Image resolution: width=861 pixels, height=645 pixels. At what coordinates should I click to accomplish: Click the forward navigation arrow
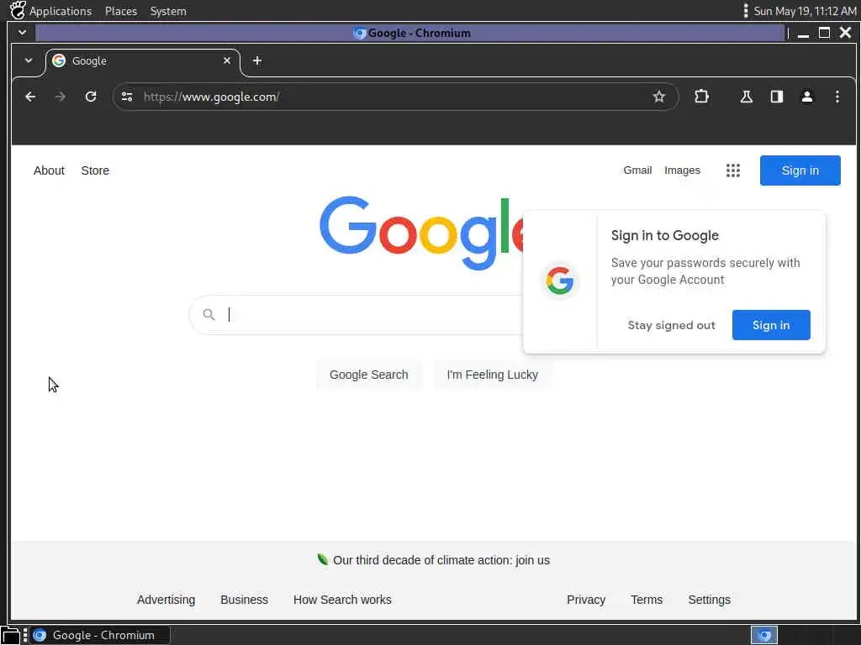61,97
